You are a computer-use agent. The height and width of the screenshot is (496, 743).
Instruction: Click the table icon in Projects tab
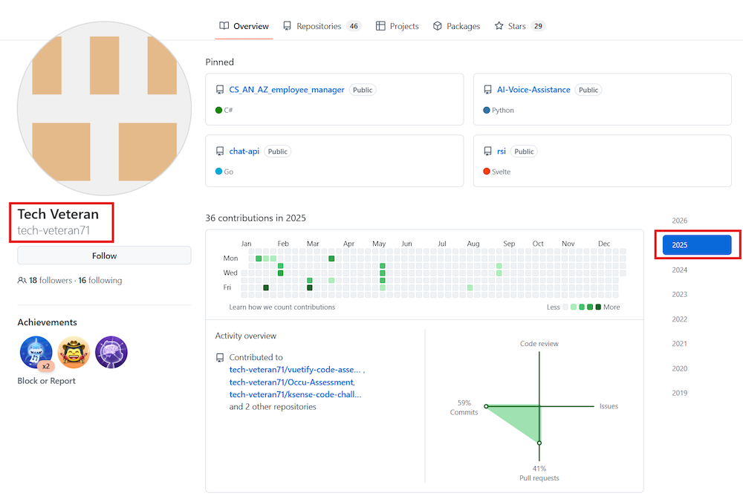(x=380, y=26)
